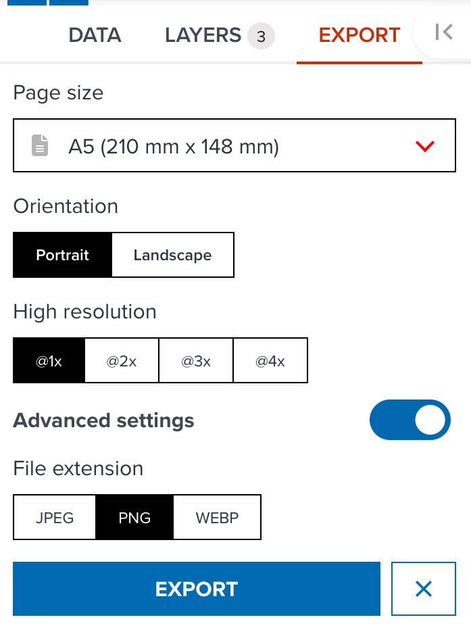
Task: Select @1x resolution option
Action: (x=49, y=361)
